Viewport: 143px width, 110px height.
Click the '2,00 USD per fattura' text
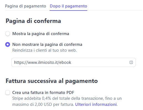pyautogui.click(x=54, y=104)
